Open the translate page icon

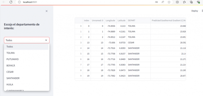point(156,2)
